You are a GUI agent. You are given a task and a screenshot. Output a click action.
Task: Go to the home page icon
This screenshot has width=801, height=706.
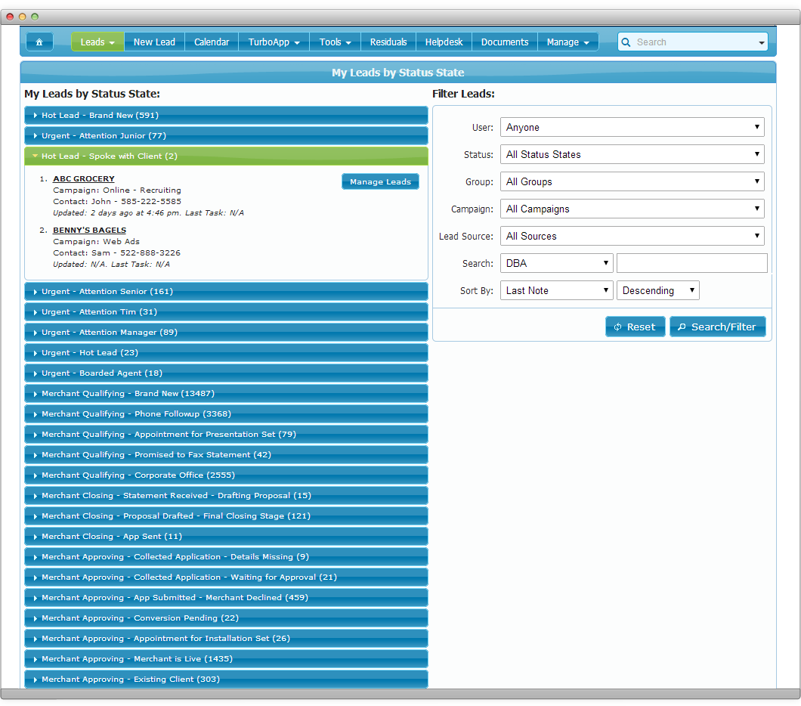[x=39, y=42]
